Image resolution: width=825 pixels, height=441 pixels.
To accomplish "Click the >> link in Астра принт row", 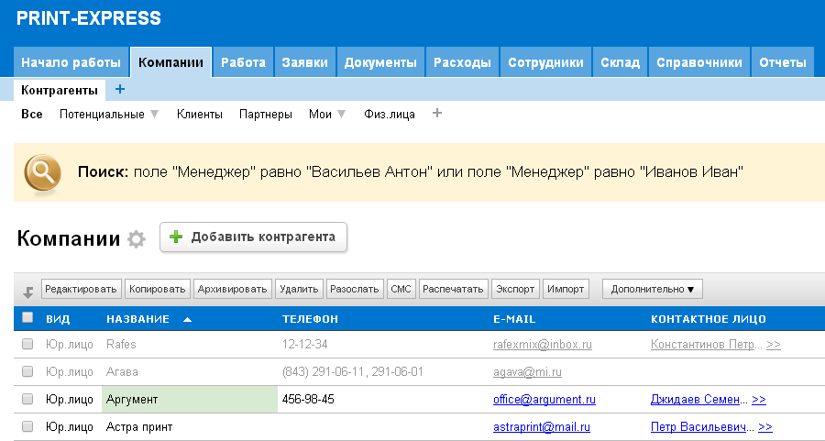I will 765,427.
